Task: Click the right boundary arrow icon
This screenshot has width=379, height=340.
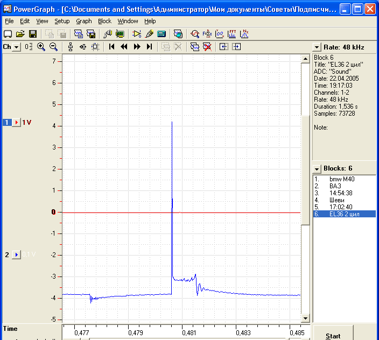Action: (x=236, y=47)
